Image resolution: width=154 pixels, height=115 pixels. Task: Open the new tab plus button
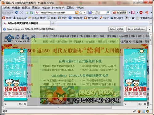(x=53, y=23)
